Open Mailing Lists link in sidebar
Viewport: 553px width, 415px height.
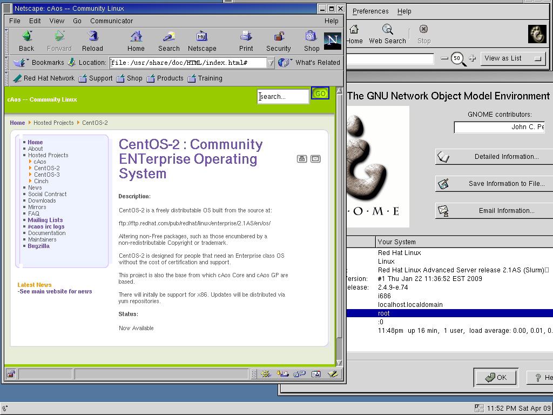tap(45, 220)
